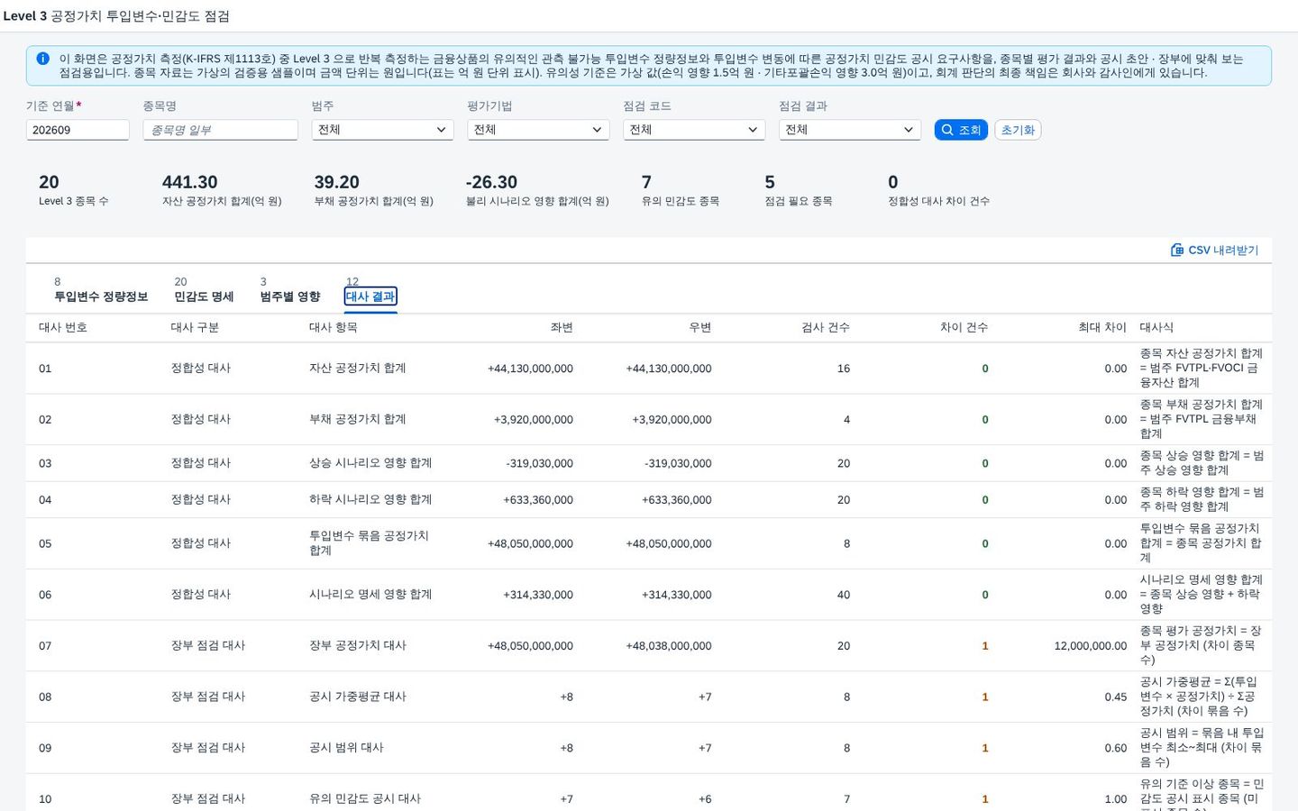Click the 장부 공정가치 대사 cell
Screen dimensions: 1298x811
[358, 645]
